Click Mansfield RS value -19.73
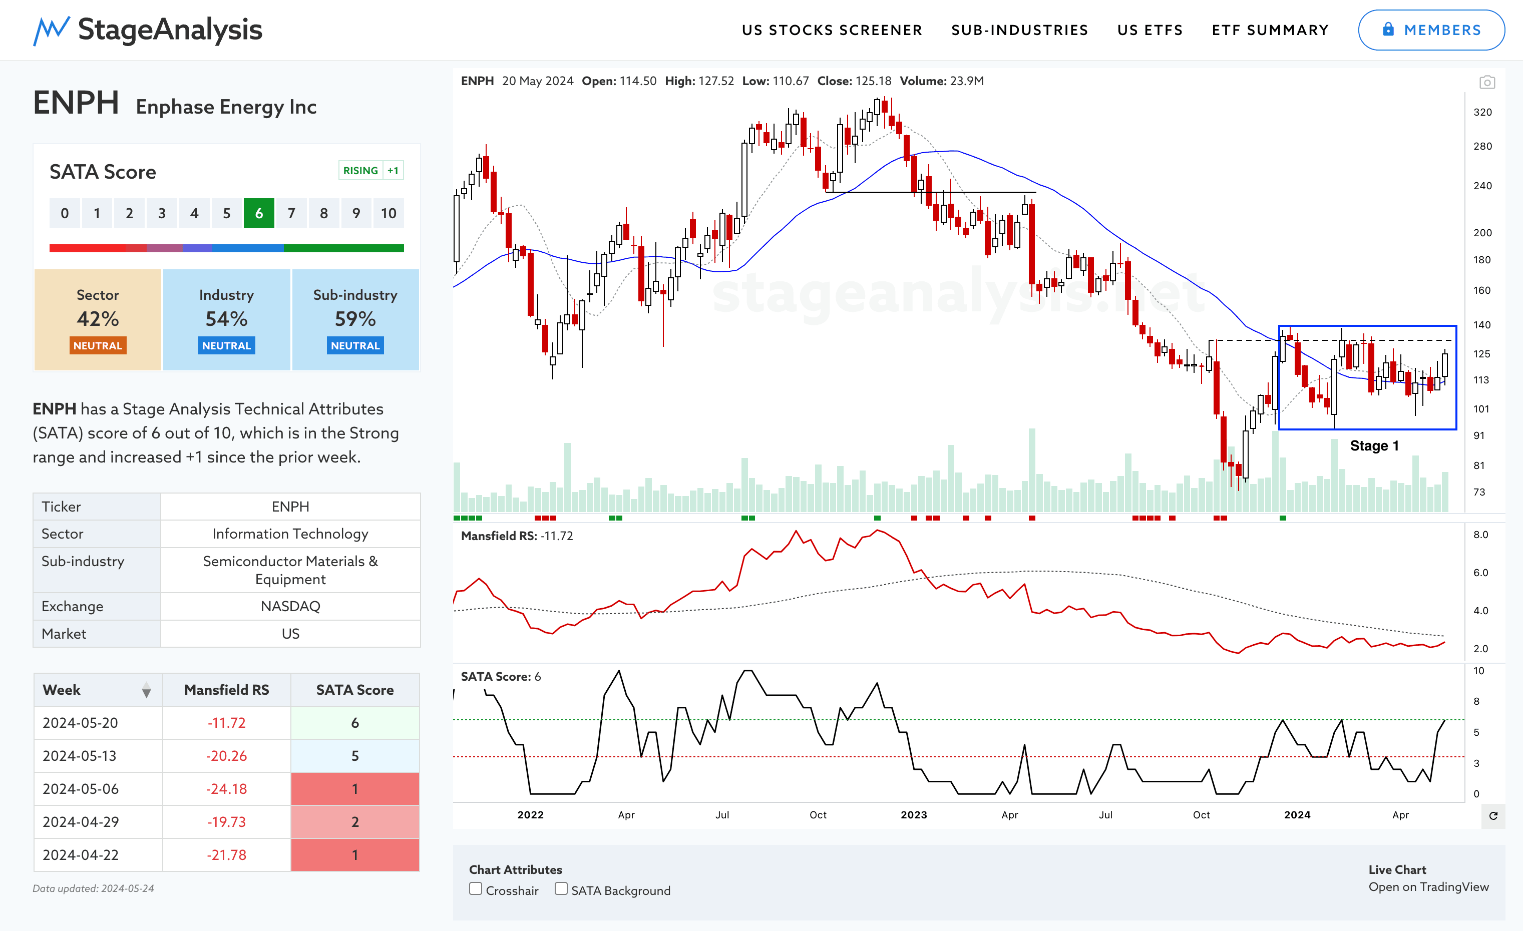 point(226,822)
